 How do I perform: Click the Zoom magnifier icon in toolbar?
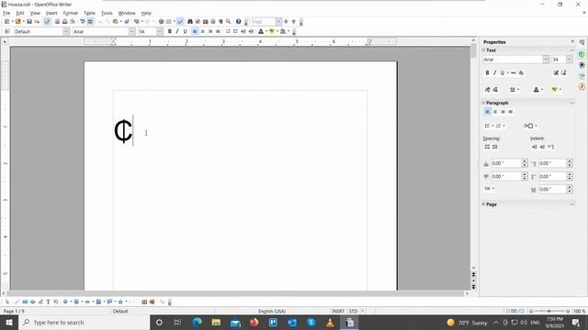(229, 22)
